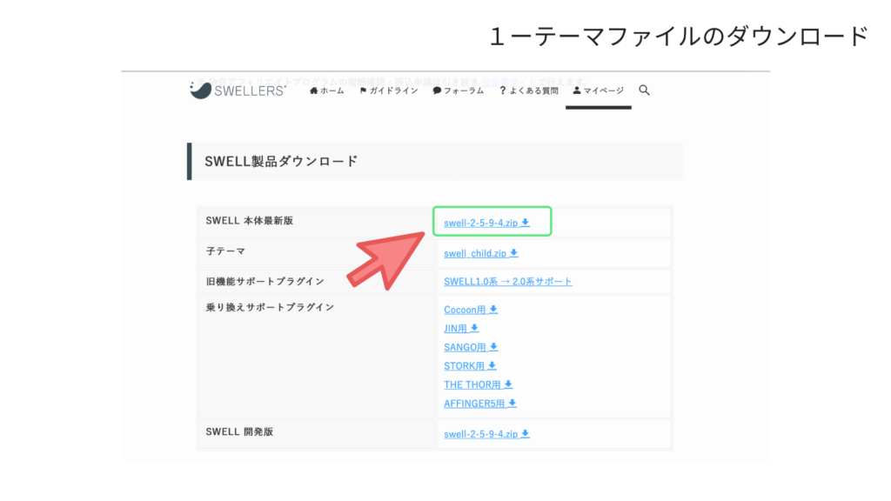Download the STORK用 support plugin
Screen dimensions: 891x501
[x=470, y=366]
